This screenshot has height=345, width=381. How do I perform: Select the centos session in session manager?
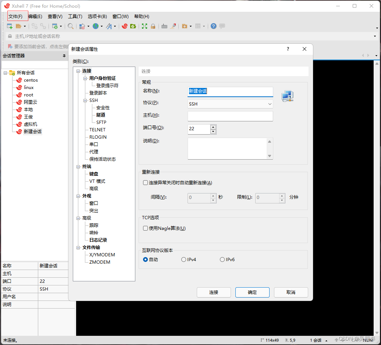click(31, 80)
